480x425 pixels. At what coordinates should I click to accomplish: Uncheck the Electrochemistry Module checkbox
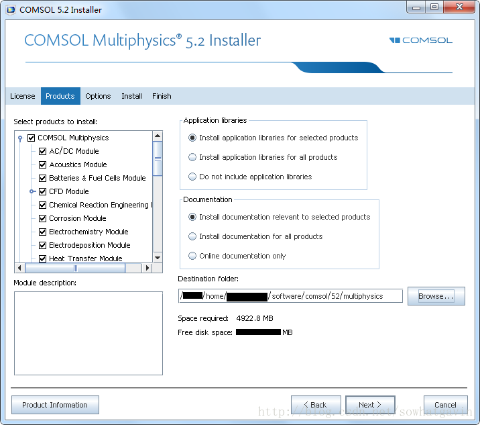pyautogui.click(x=42, y=232)
